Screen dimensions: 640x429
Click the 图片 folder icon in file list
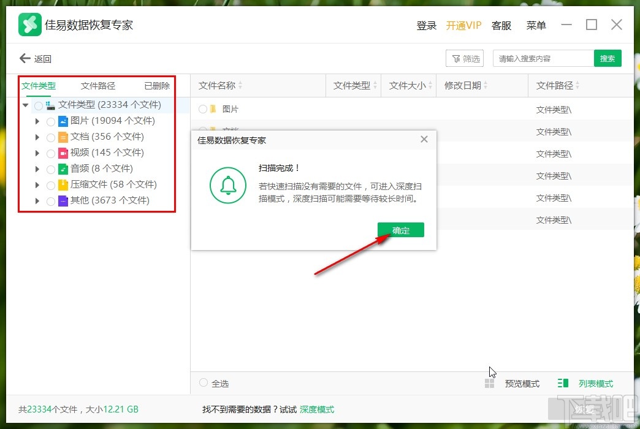213,109
